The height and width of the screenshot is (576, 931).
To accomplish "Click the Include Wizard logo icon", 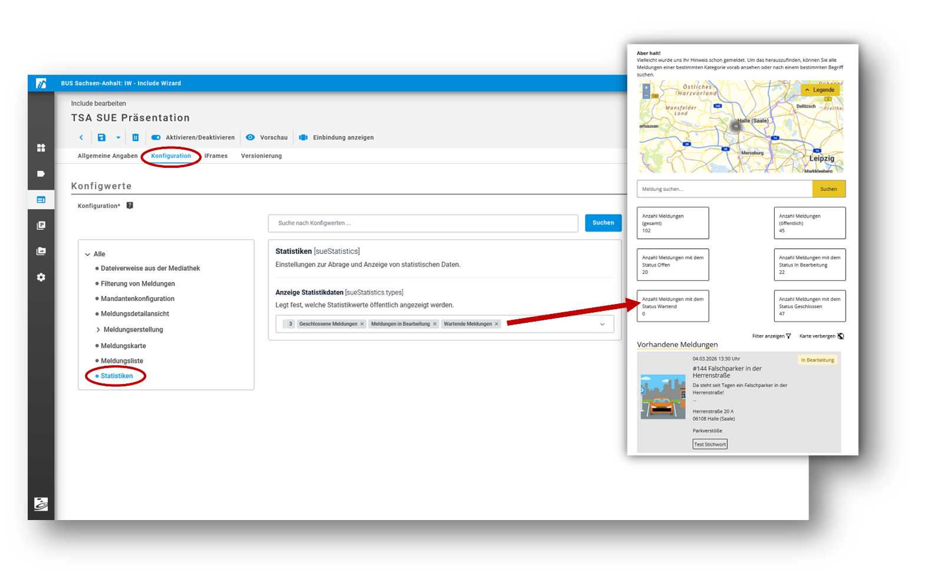I will click(x=41, y=84).
